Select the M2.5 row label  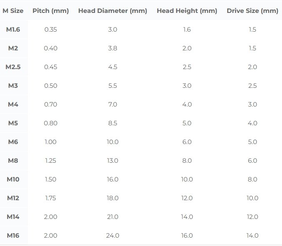point(13,67)
